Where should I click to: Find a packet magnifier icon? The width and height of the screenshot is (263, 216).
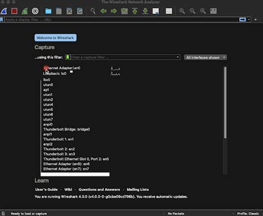click(93, 11)
